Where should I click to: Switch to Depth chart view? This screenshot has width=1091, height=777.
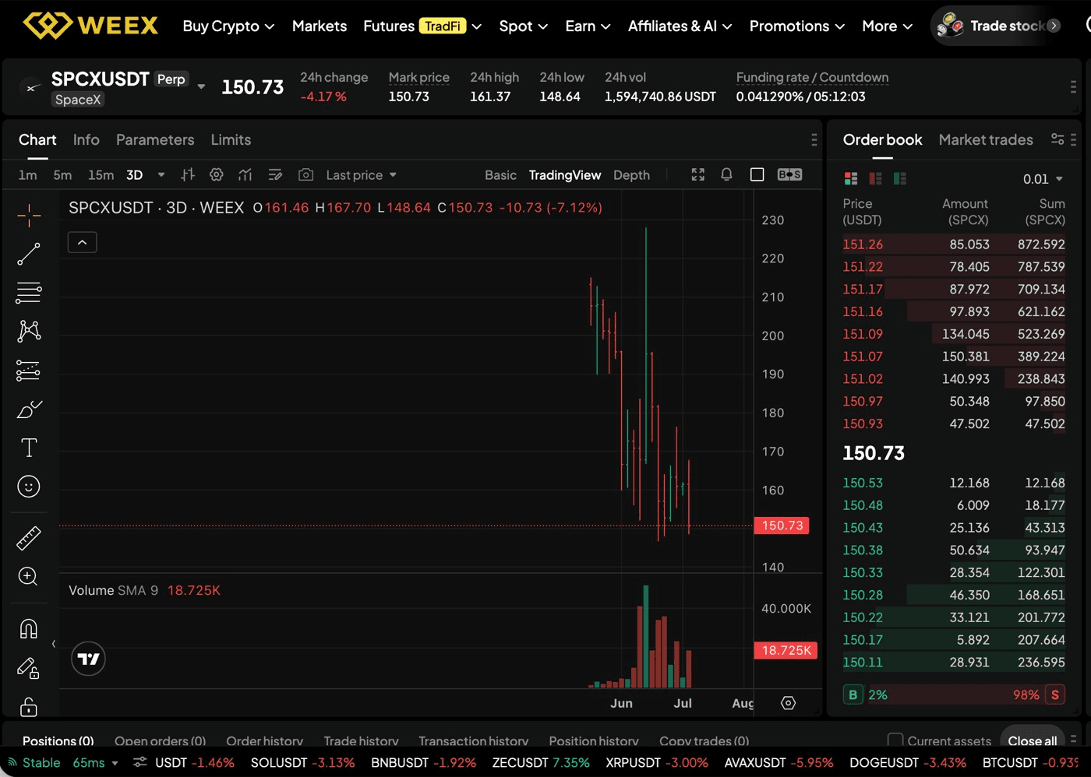pos(631,175)
